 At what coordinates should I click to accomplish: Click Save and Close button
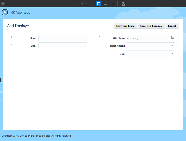click(125, 26)
